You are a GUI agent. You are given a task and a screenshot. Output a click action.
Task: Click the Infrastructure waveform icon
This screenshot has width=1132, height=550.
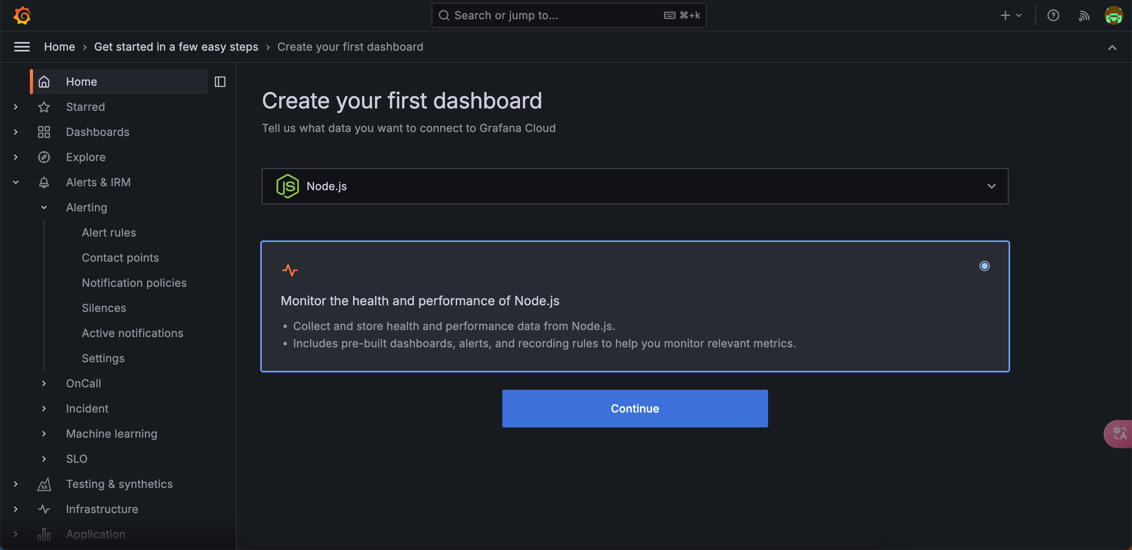(44, 508)
